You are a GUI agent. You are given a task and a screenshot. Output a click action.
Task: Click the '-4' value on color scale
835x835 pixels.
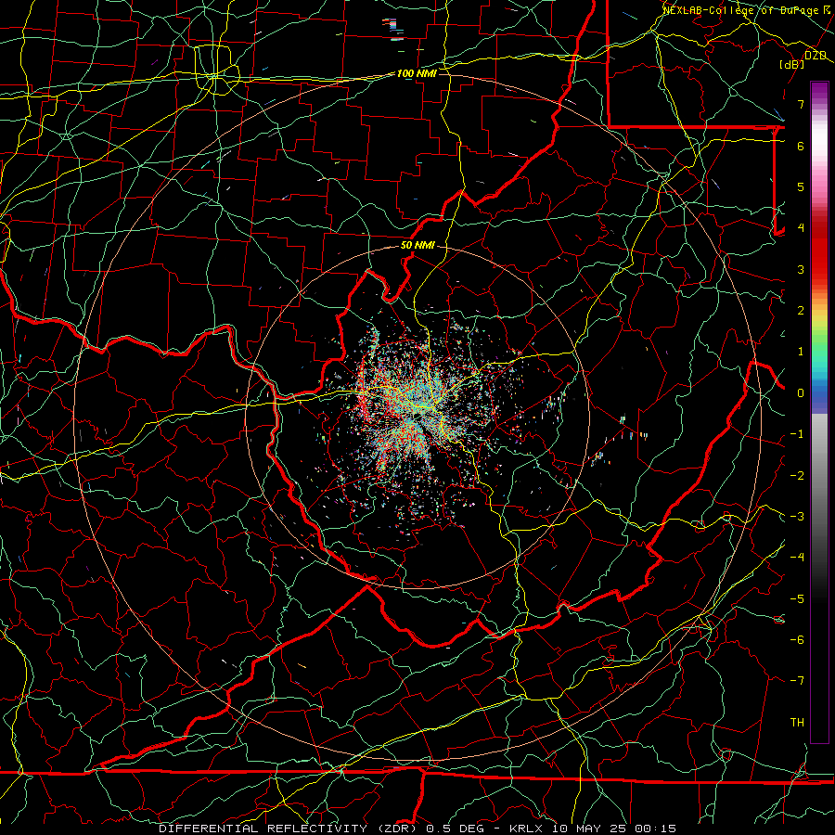click(797, 558)
